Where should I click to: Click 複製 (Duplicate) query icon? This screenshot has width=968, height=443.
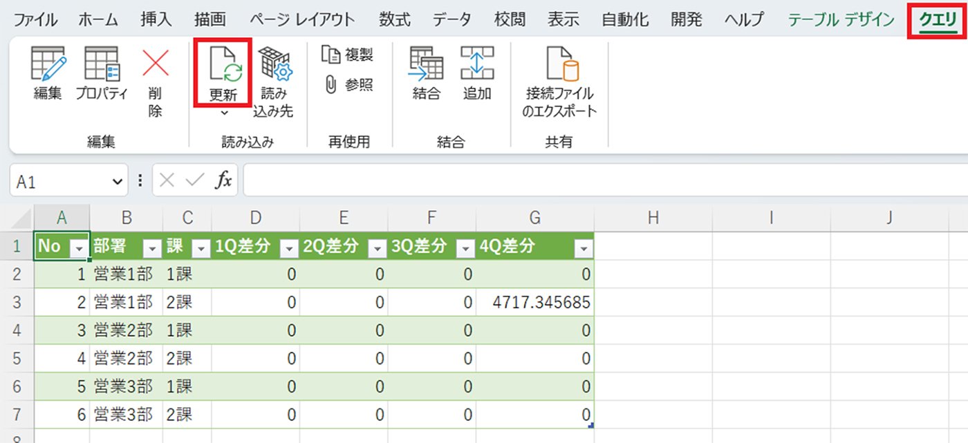331,55
